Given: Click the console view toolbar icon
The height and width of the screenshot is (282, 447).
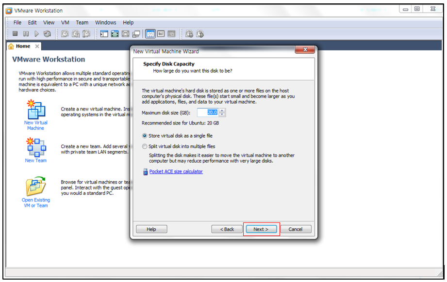Looking at the screenshot, I should click(171, 34).
